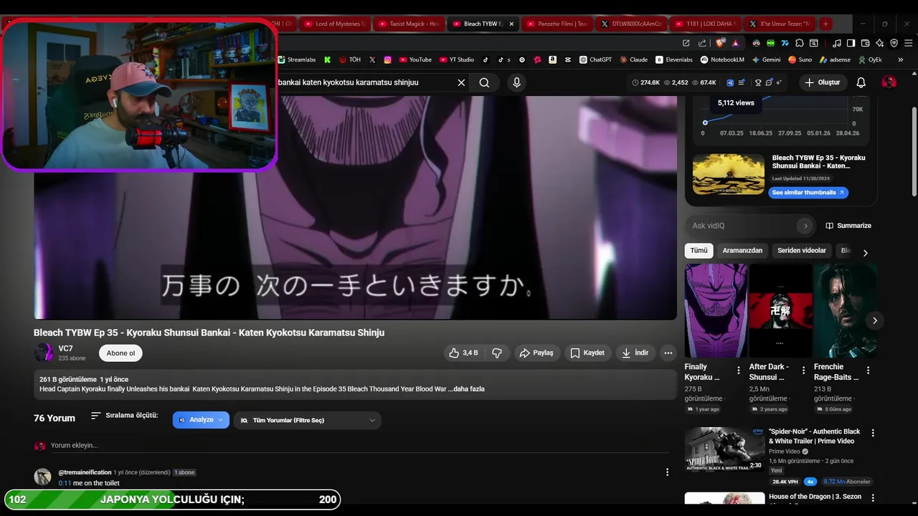The image size is (918, 516).
Task: Open options for Spider-Noir trailer video
Action: (873, 433)
